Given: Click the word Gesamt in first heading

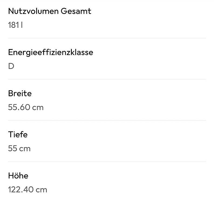Looking at the screenshot, I should 76,11.
